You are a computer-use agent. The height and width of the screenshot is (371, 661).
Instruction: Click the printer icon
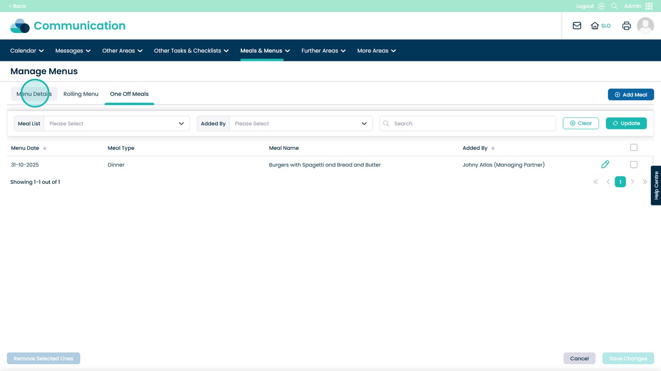[626, 26]
